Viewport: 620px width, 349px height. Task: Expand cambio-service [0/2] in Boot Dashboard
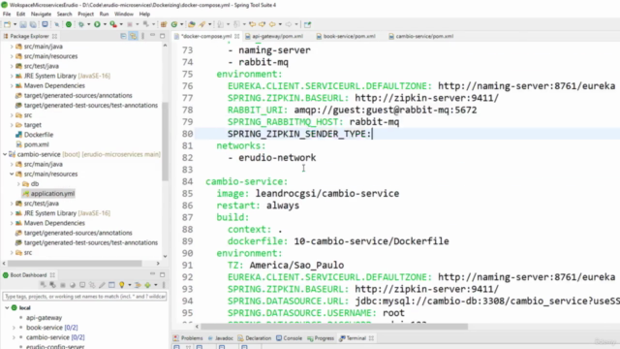(14, 337)
